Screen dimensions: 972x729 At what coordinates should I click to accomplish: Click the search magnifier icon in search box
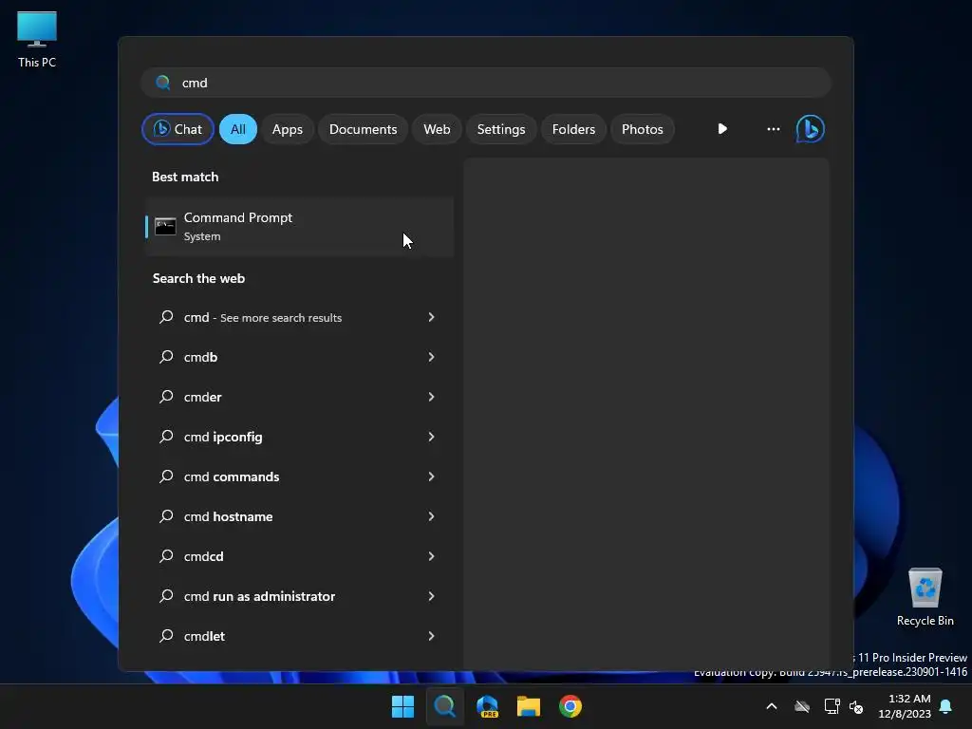[163, 83]
